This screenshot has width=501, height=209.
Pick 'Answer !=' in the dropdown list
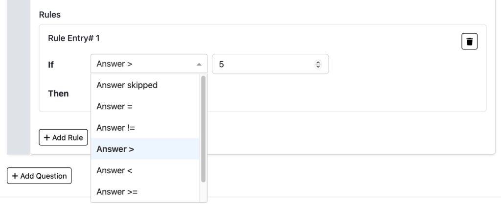pyautogui.click(x=145, y=128)
